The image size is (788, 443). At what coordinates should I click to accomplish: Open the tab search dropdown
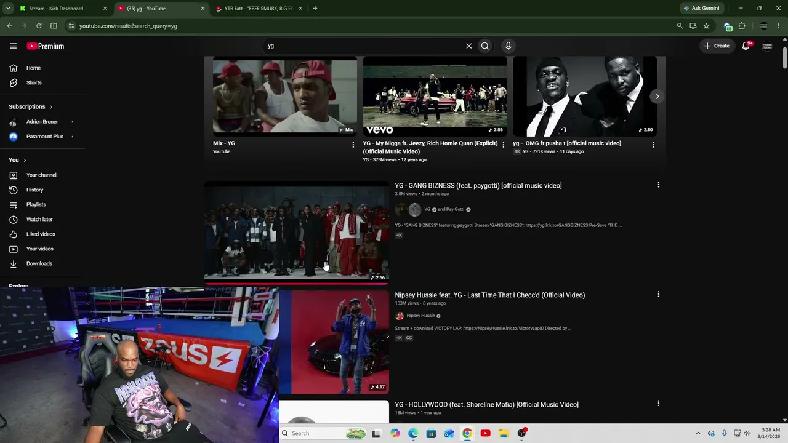8,9
